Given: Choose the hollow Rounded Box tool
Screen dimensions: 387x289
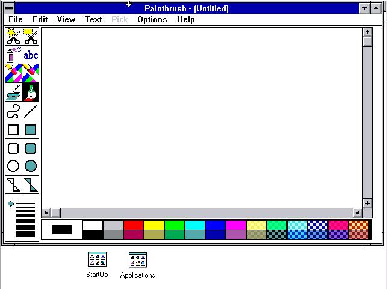Looking at the screenshot, I should click(13, 148).
